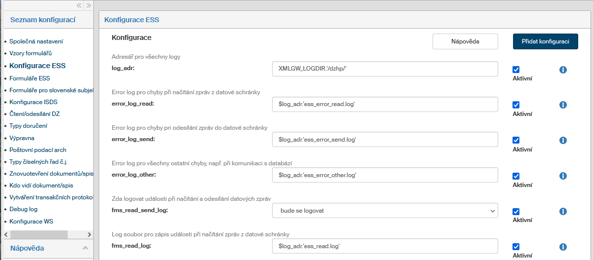
Task: Open Formuláře ESS in sidebar
Action: tap(30, 78)
